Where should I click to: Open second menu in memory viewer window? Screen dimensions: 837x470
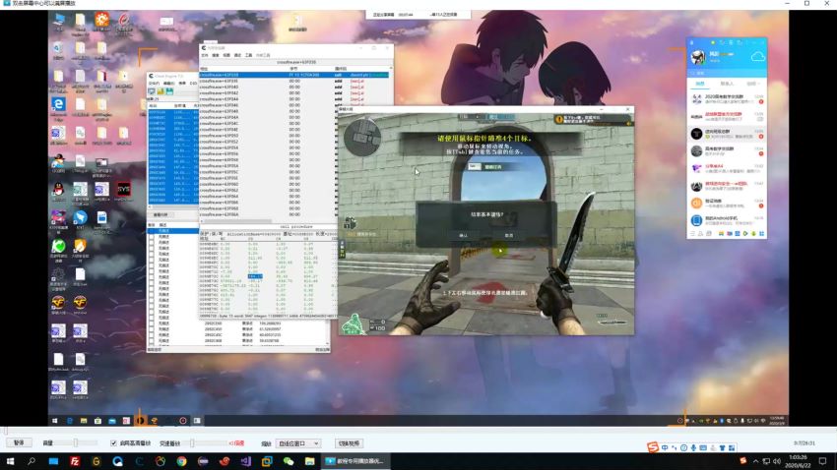tap(216, 55)
